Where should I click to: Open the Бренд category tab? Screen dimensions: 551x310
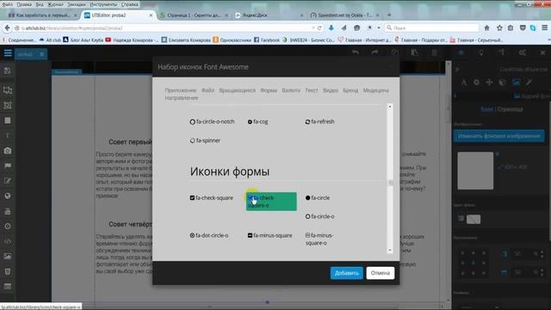point(350,90)
